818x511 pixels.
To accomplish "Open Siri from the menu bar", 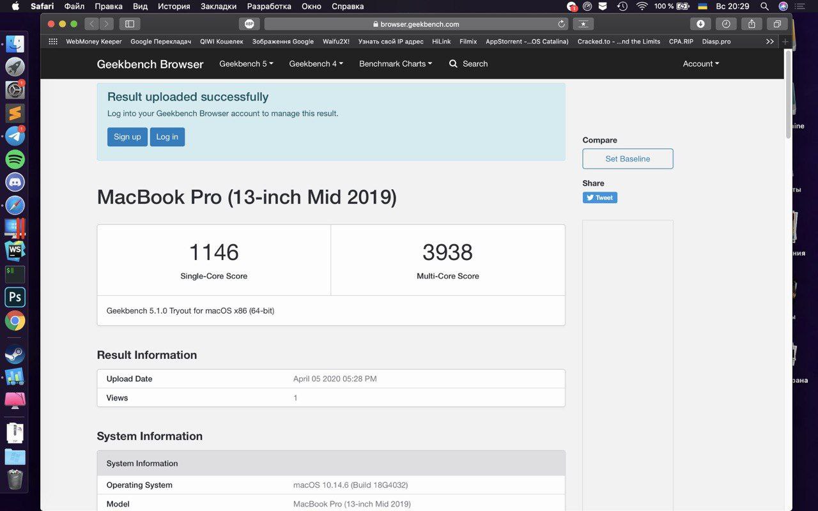I will pyautogui.click(x=783, y=6).
